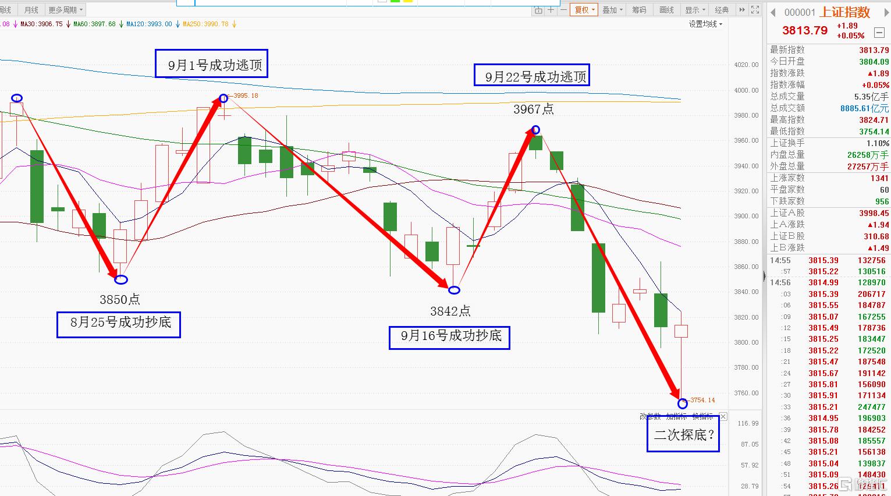
Task: Click the double-arrow more tools icon
Action: [x=742, y=10]
